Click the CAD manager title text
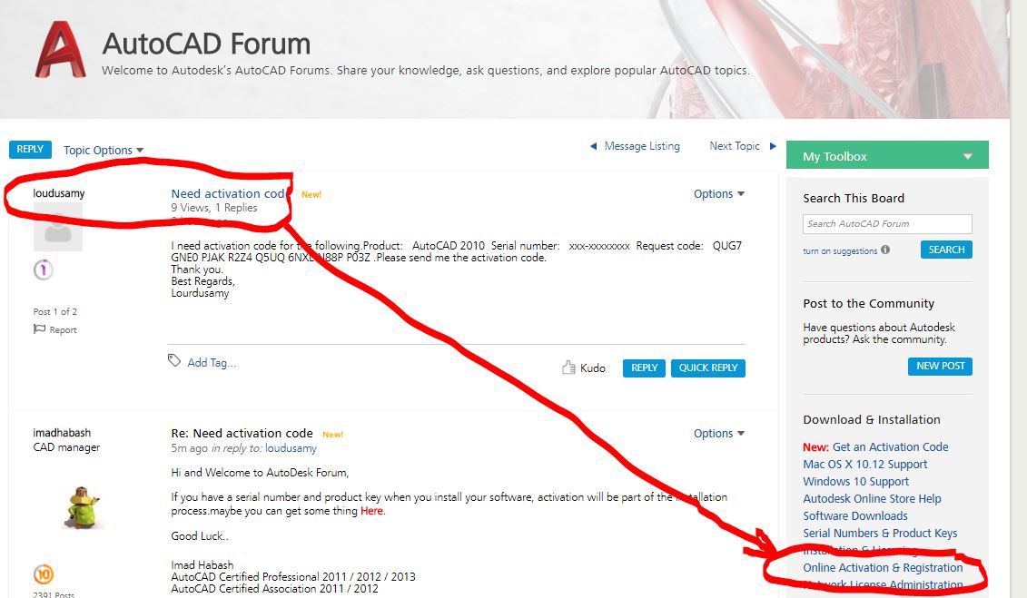Screen dimensions: 1027x598 tap(67, 446)
